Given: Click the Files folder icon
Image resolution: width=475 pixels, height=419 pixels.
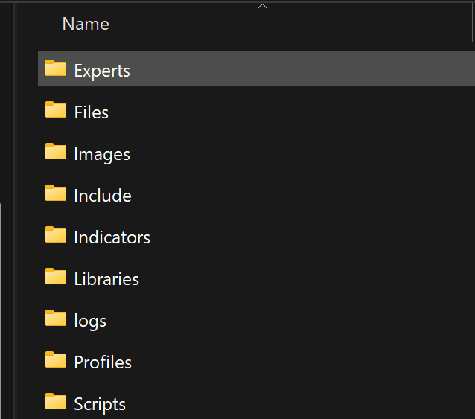Looking at the screenshot, I should coord(56,109).
